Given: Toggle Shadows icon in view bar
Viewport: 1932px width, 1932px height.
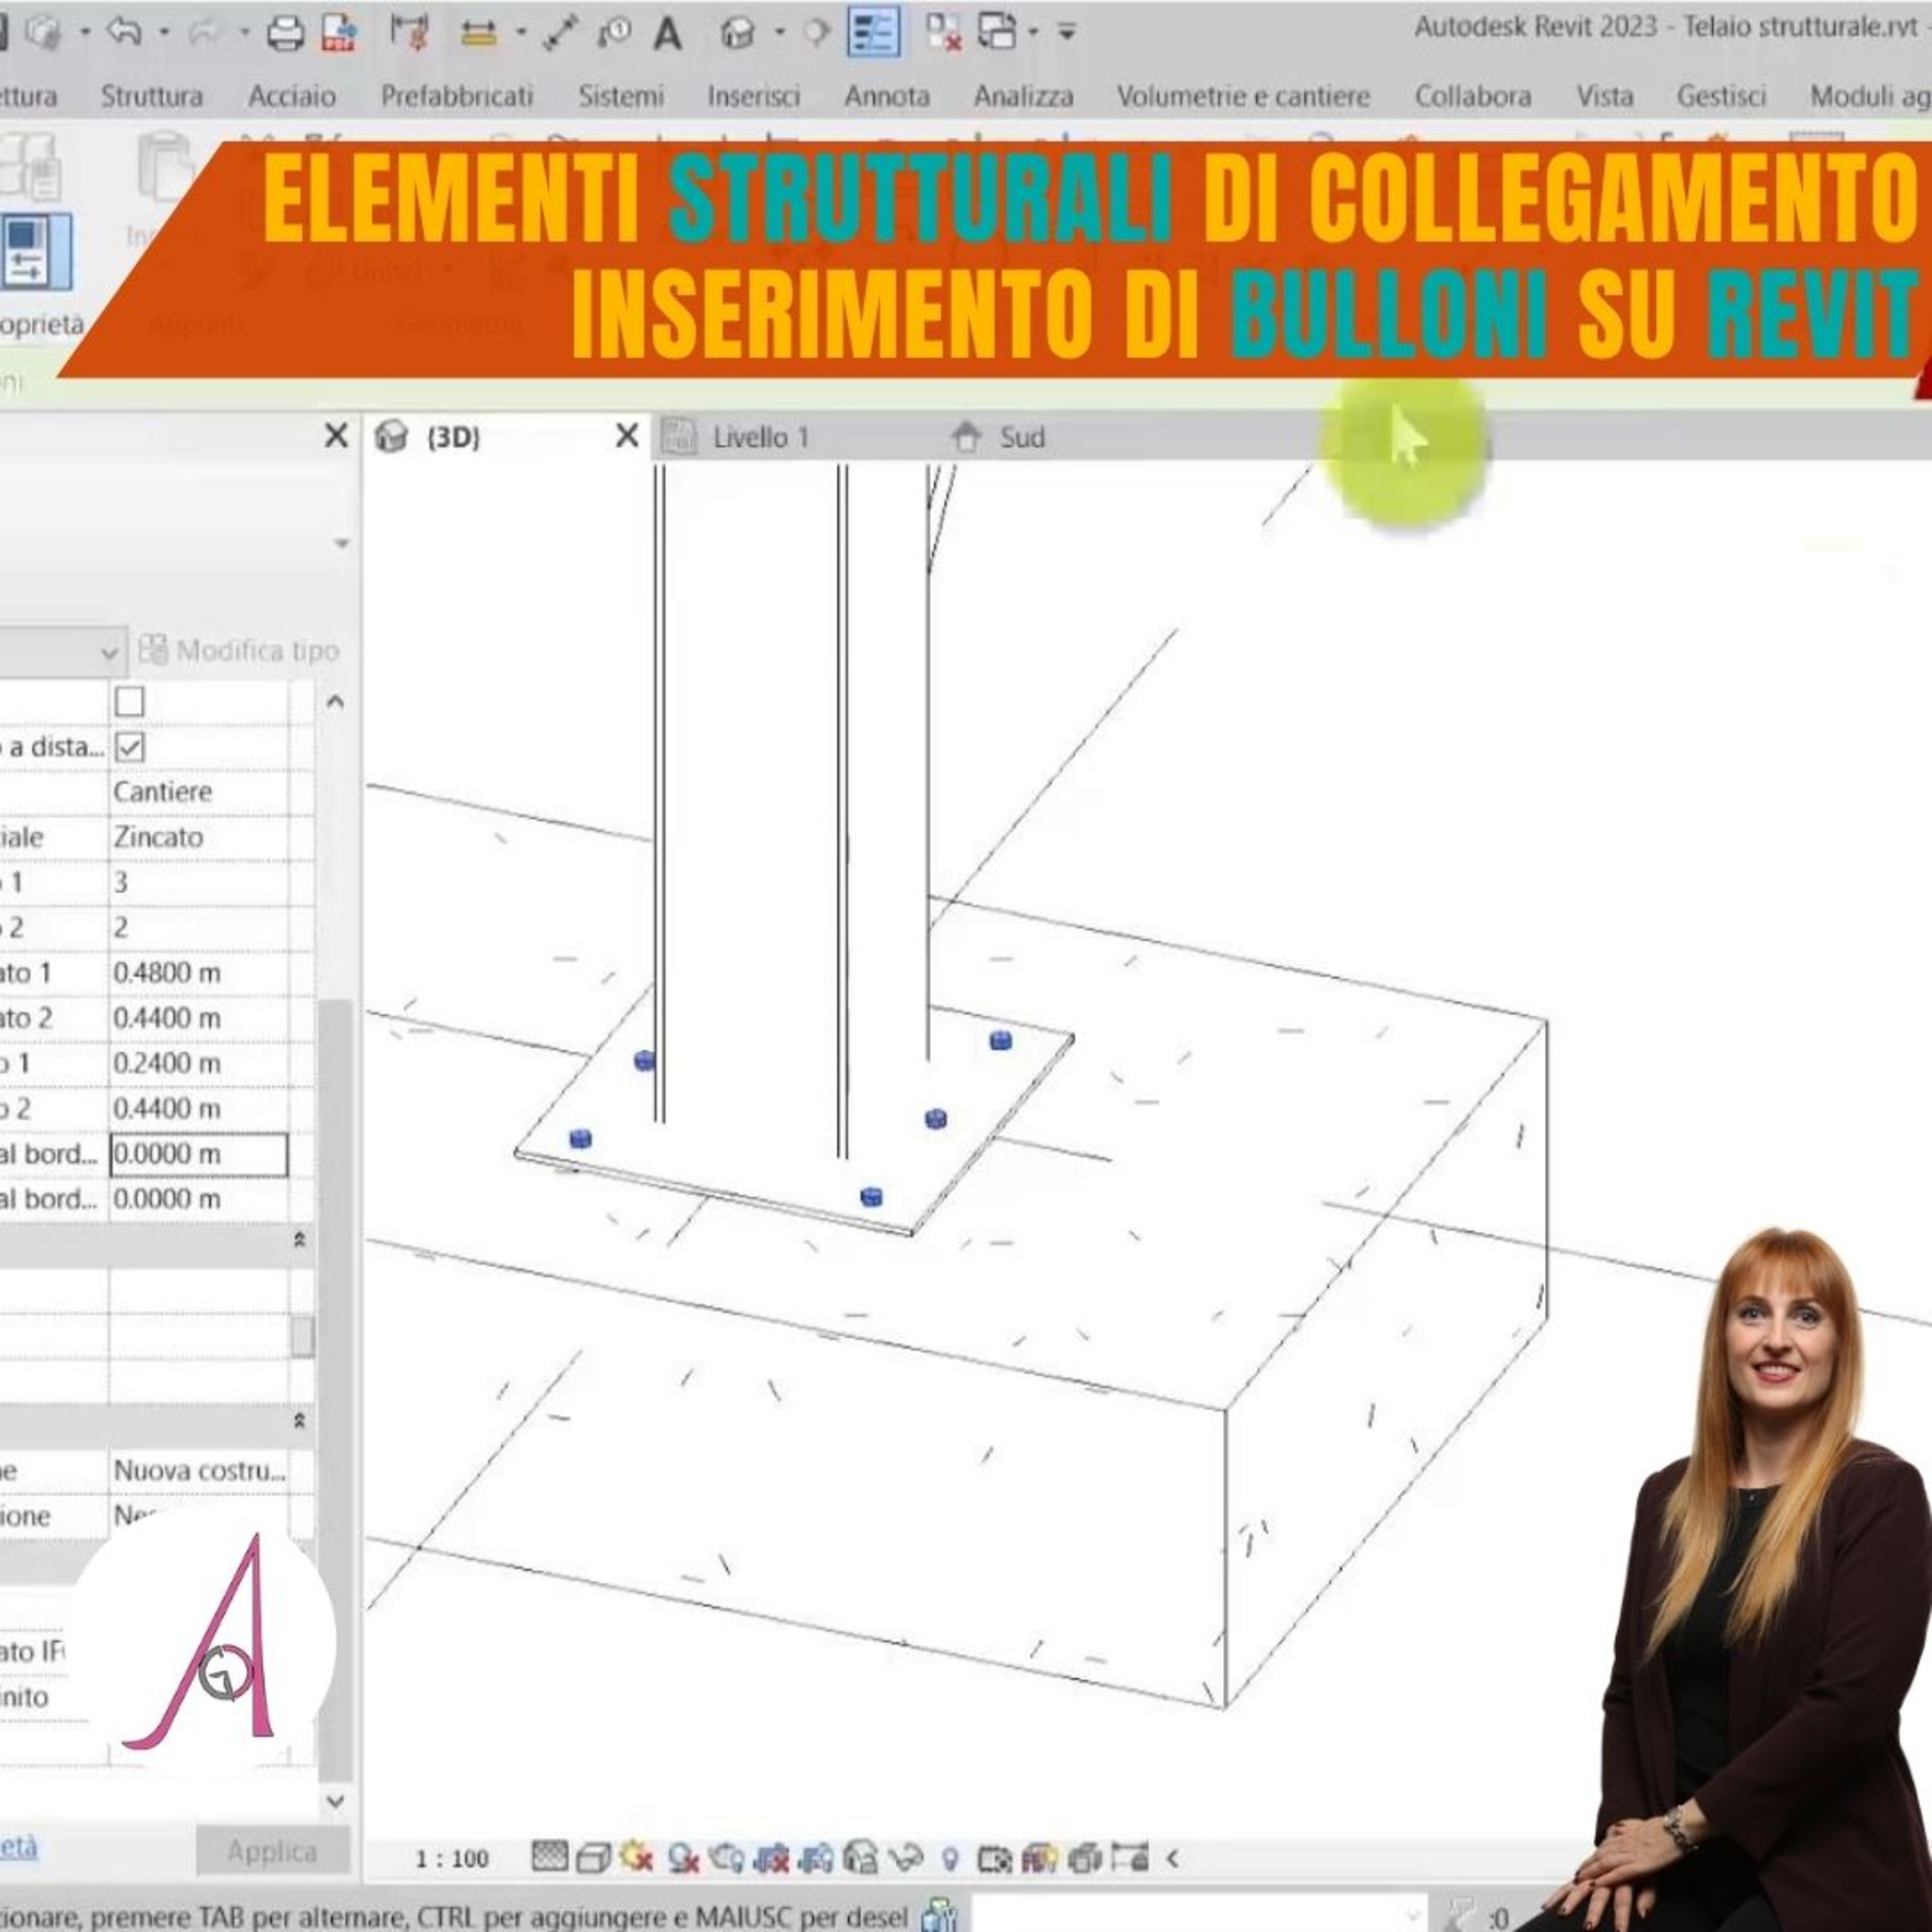Looking at the screenshot, I should (x=683, y=1858).
